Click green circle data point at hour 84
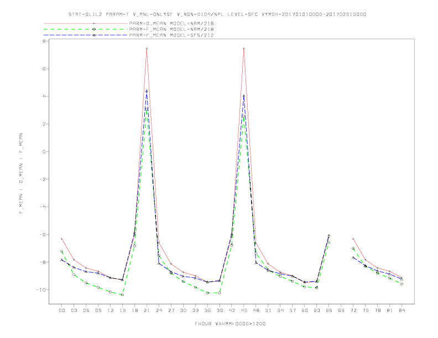This screenshot has height=338, width=438. 401,284
